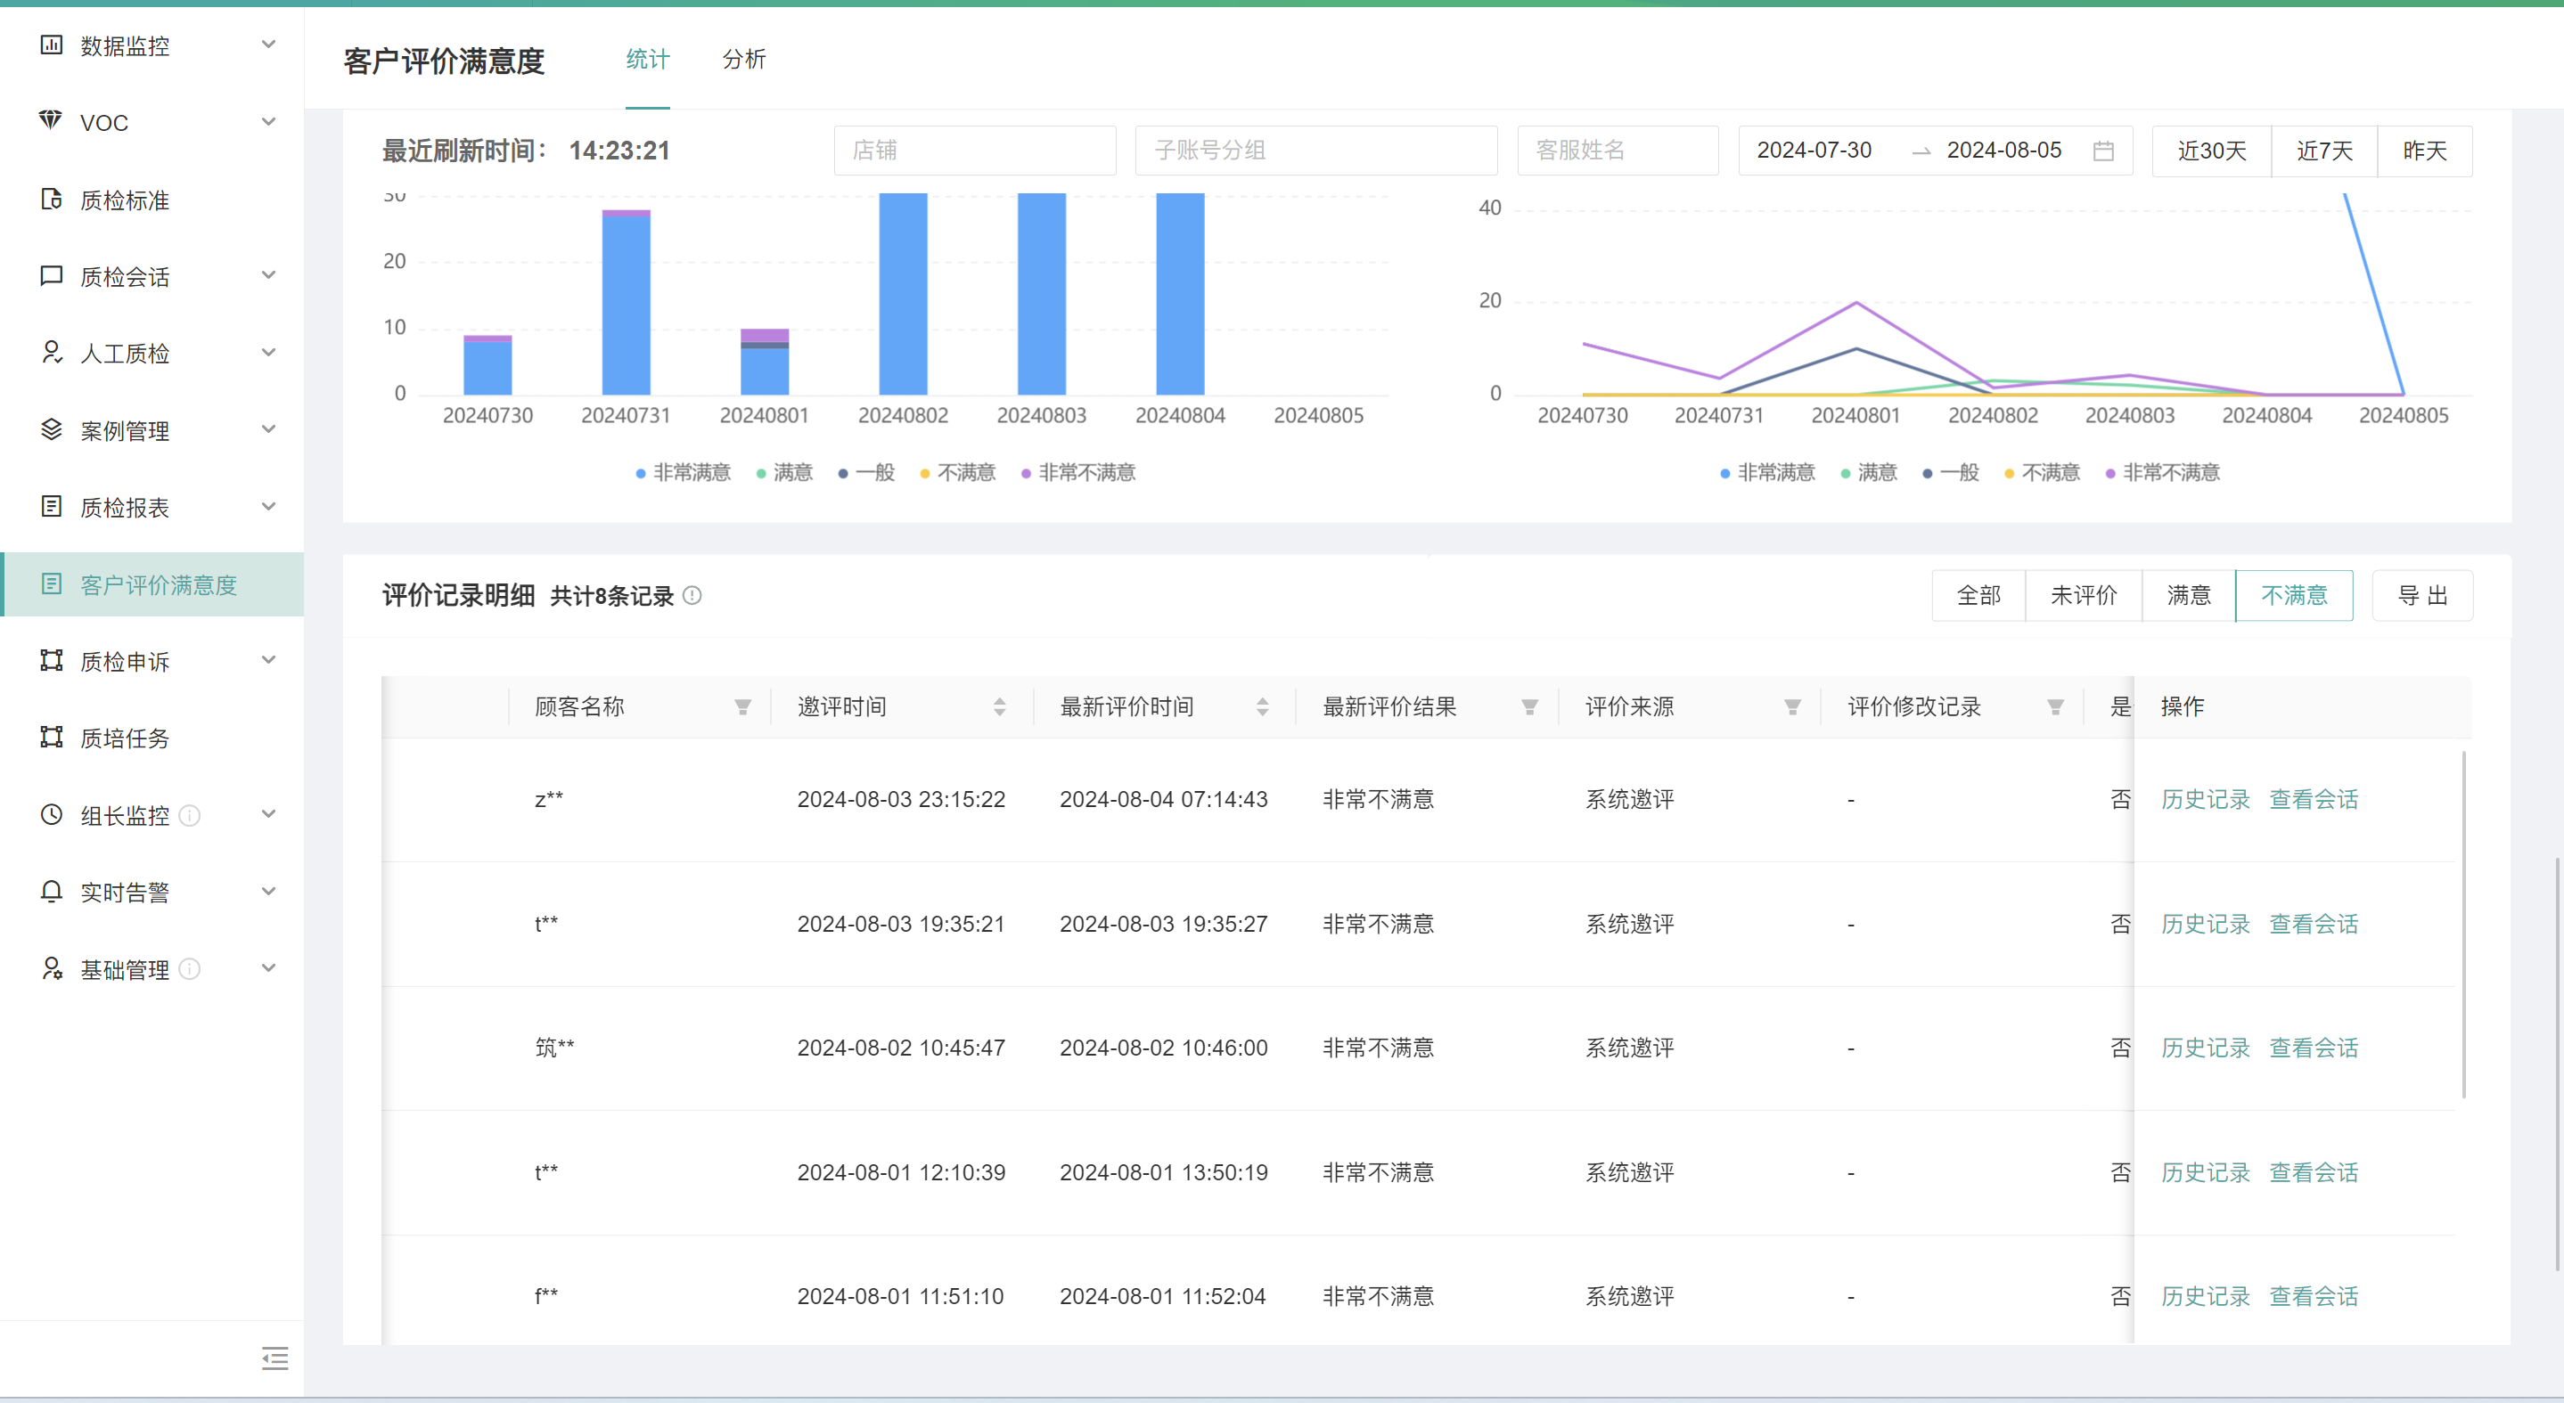
Task: Toggle 一般 legend in bar chart
Action: (866, 473)
